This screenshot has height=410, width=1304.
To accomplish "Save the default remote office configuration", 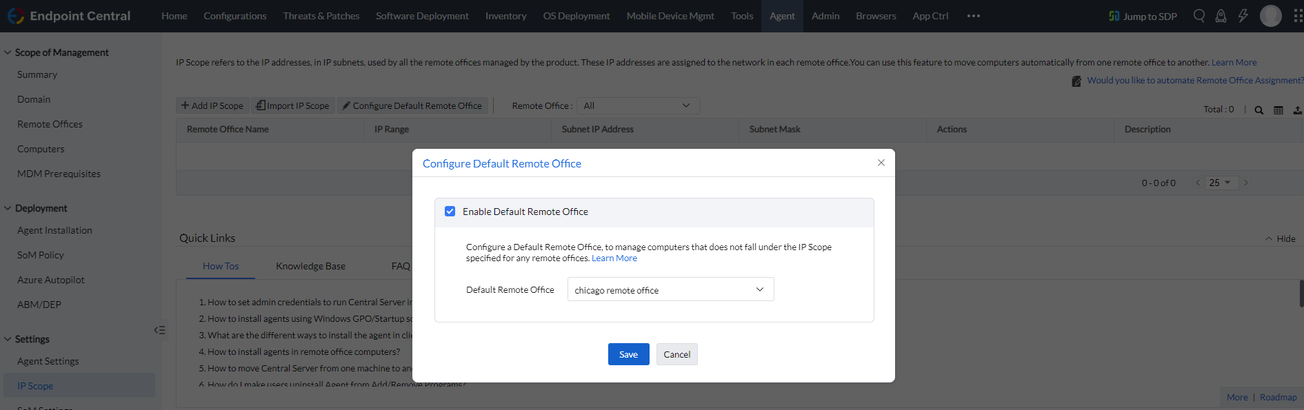I will pos(629,354).
